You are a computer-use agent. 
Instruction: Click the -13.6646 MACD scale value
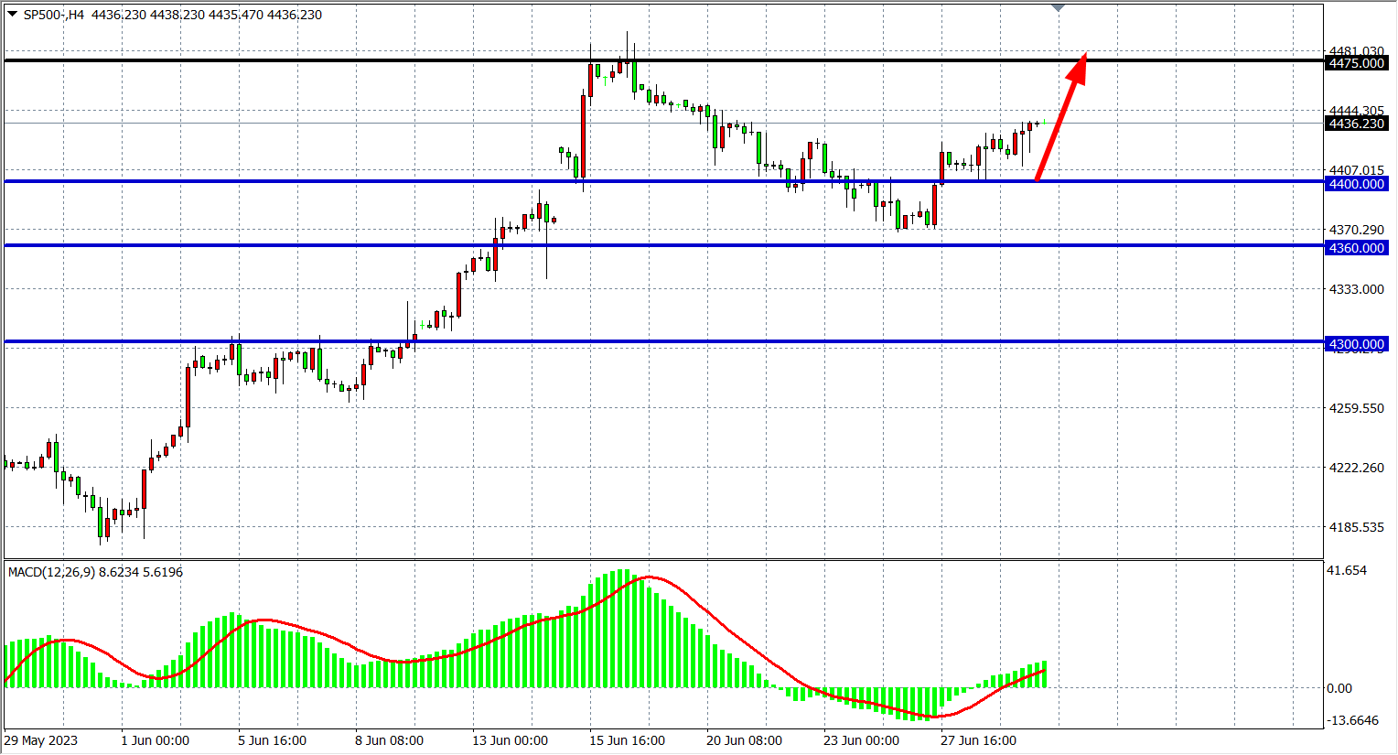pyautogui.click(x=1353, y=720)
